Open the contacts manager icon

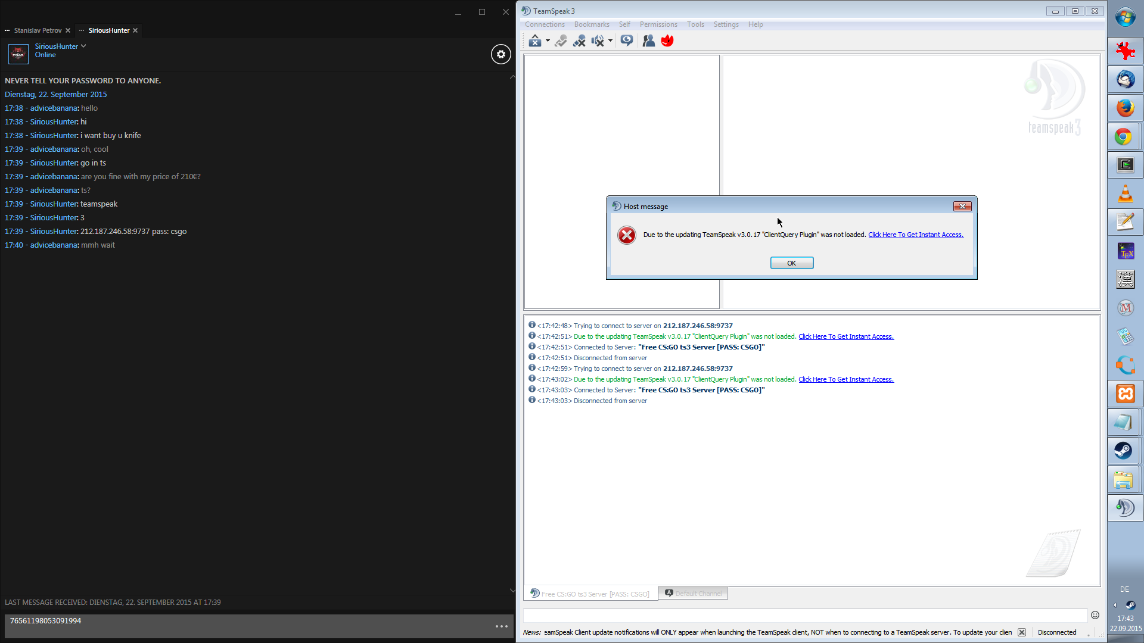[648, 40]
